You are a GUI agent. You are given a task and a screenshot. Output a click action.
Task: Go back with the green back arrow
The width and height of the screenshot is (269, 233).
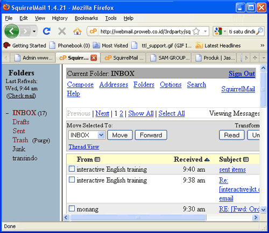[12, 31]
